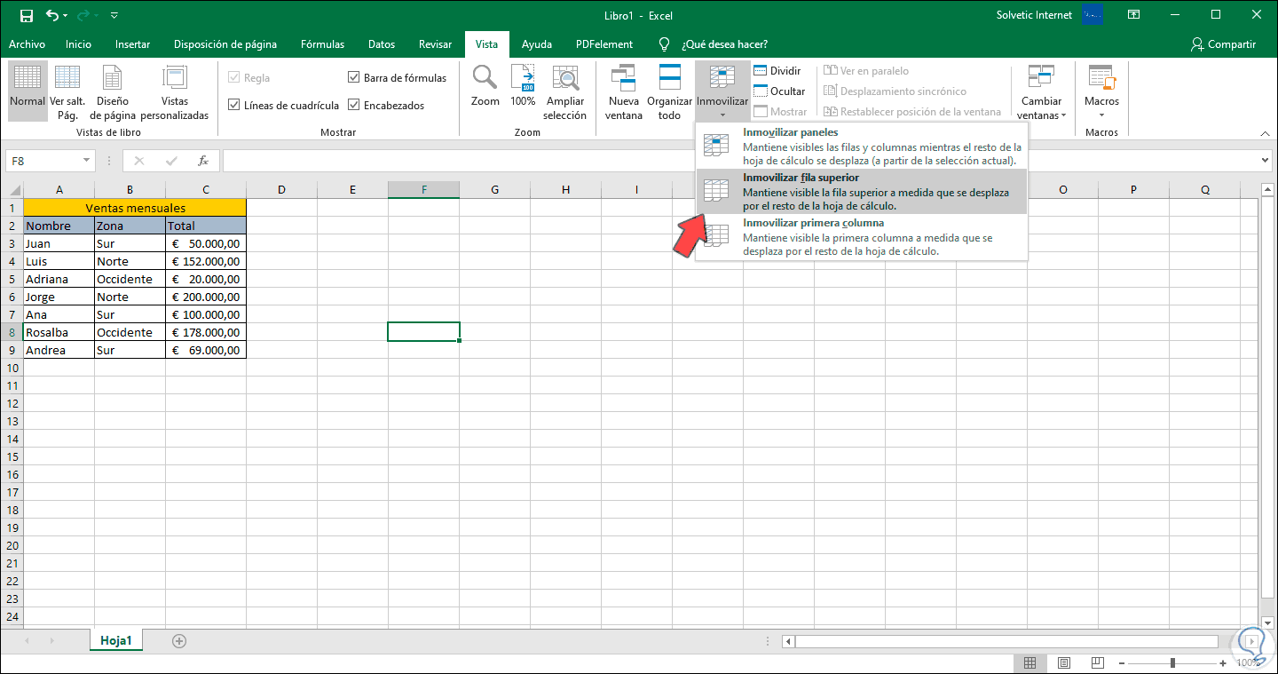Switch to Diseño de página view
Viewport: 1278px width, 674px height.
(x=113, y=79)
